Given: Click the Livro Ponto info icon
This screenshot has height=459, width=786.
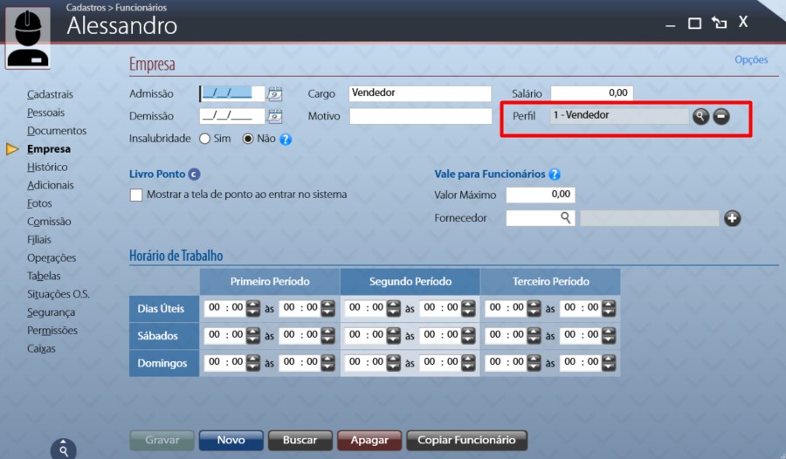Looking at the screenshot, I should tap(194, 175).
